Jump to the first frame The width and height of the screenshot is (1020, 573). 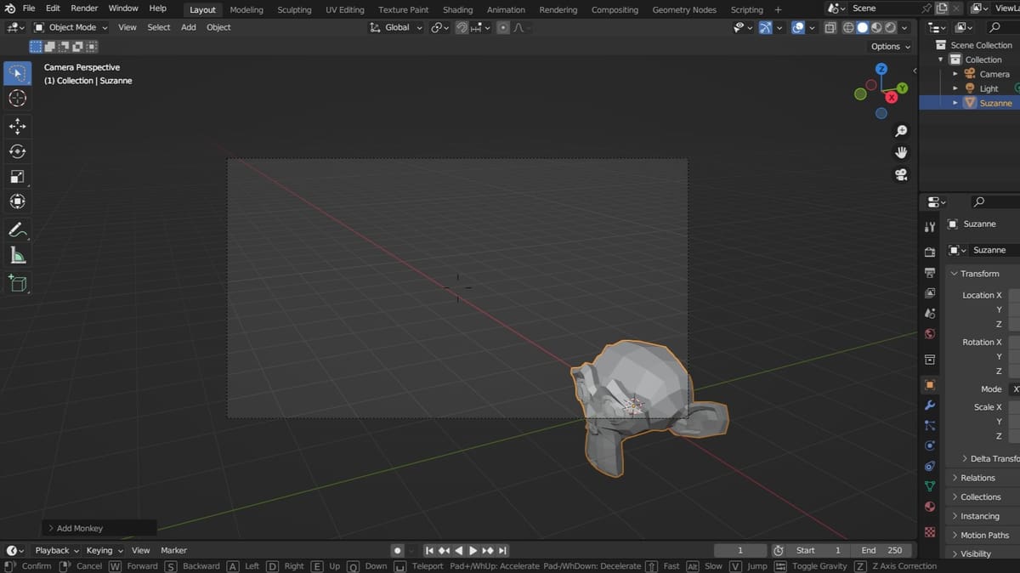429,550
